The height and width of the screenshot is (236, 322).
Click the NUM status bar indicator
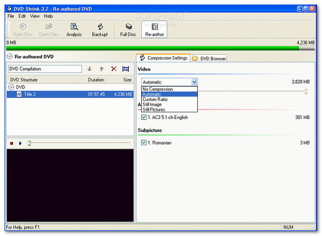(288, 227)
